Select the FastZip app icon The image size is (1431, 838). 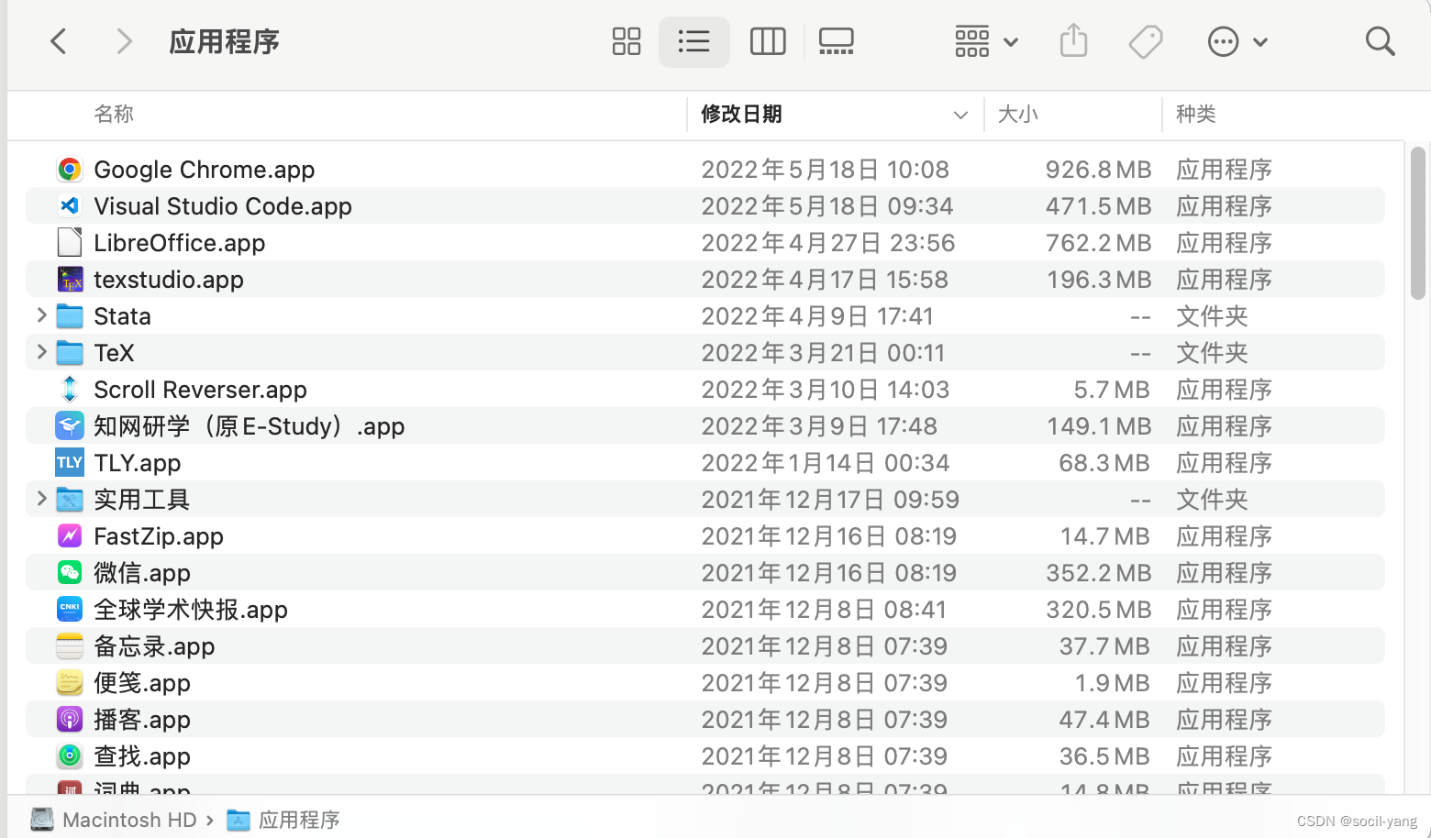[70, 536]
